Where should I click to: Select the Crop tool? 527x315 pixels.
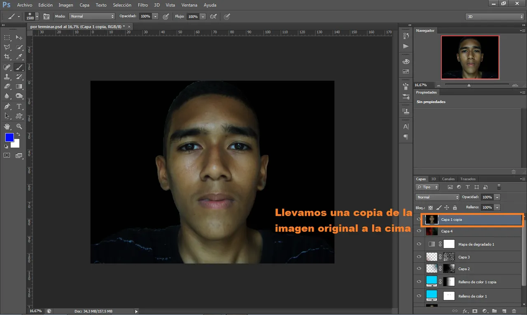pos(7,57)
